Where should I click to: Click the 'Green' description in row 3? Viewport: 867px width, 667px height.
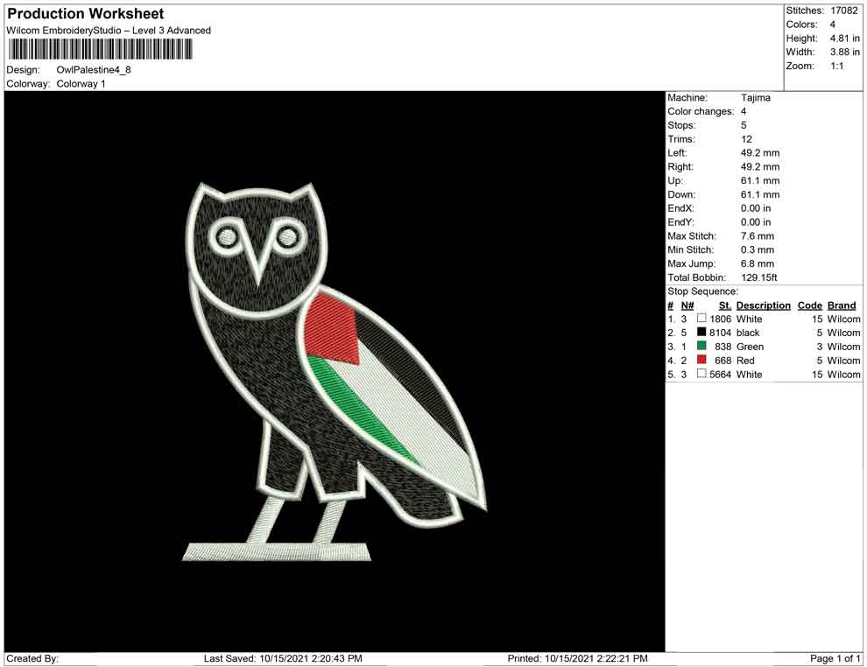750,347
